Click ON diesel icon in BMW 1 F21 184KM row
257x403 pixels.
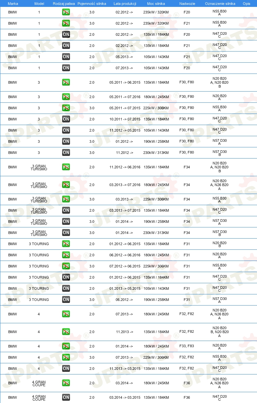66,46
